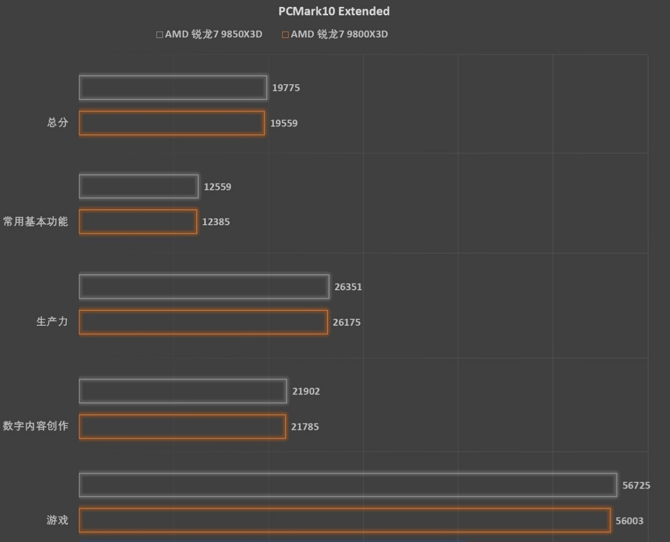
Task: Click the PCMark10 Extended chart title
Action: coord(334,11)
